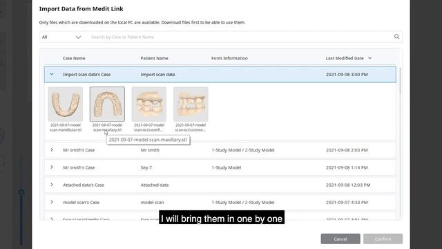This screenshot has height=249, width=442.
Task: Click the date 2021-09-08 1:14 PM
Action: click(347, 167)
